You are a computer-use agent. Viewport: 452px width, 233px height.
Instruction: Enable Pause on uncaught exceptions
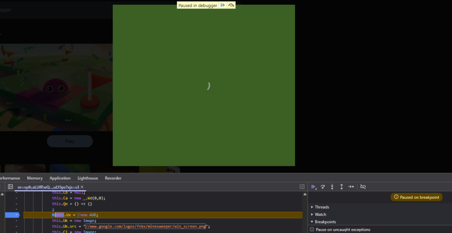pyautogui.click(x=312, y=229)
